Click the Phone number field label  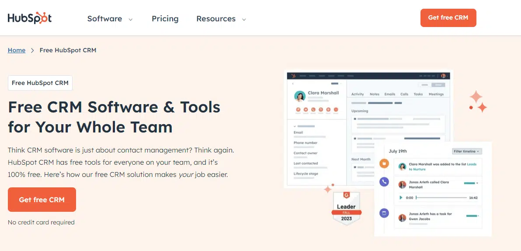306,143
